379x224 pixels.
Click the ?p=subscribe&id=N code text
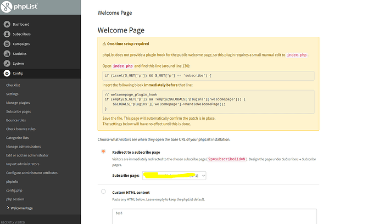click(x=227, y=159)
